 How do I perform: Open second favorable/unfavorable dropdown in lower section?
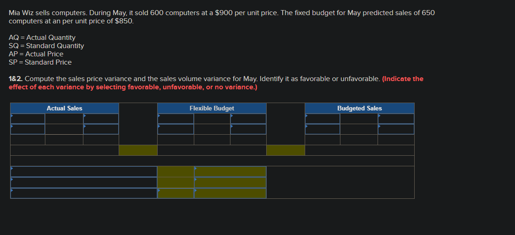230,182
